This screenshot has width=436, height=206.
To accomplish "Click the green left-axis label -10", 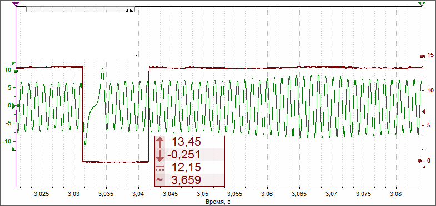I will coord(7,141).
